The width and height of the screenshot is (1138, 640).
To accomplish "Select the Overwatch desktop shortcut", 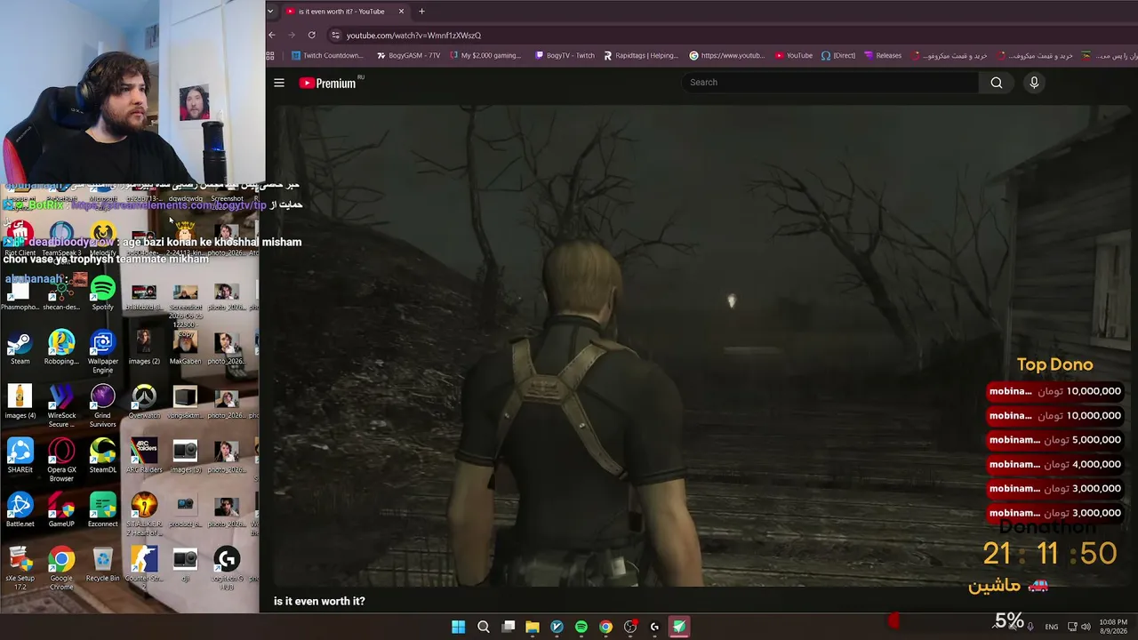I will coord(144,402).
